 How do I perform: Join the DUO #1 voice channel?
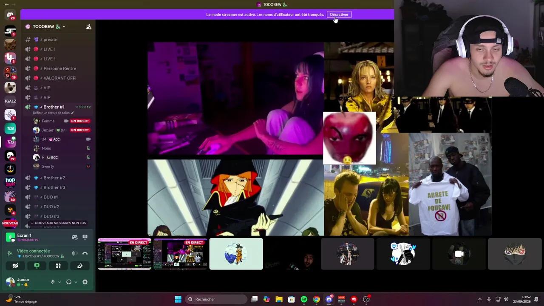(x=58, y=197)
